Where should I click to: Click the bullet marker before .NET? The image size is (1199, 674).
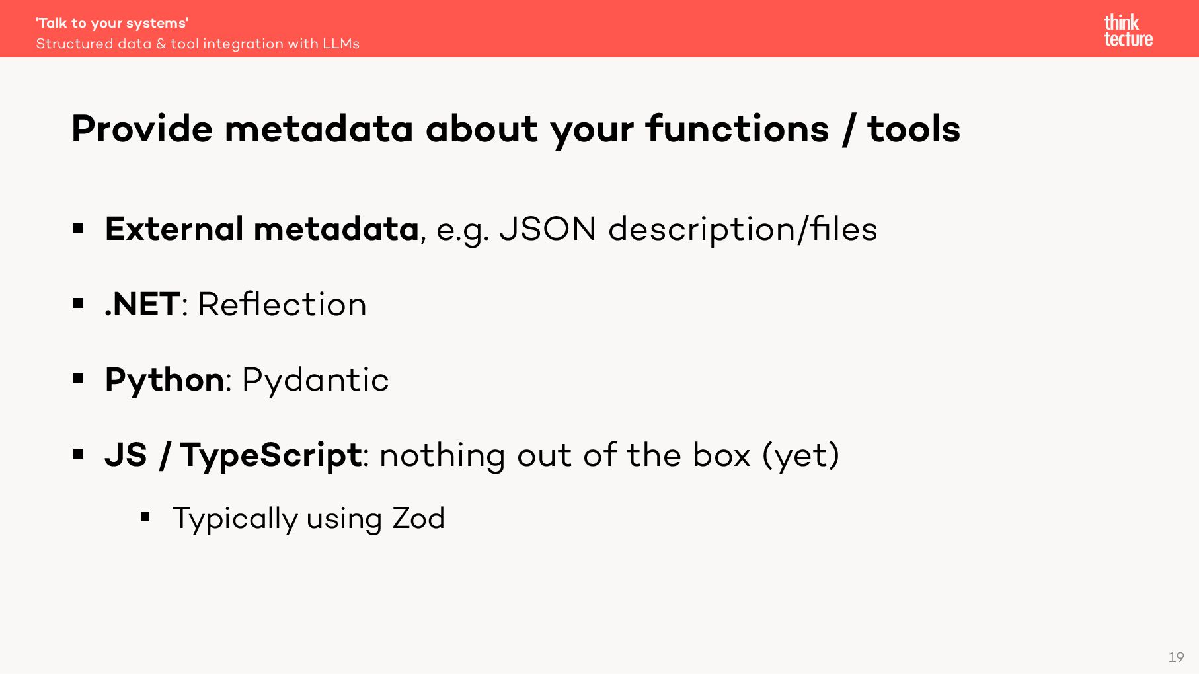[x=79, y=304]
